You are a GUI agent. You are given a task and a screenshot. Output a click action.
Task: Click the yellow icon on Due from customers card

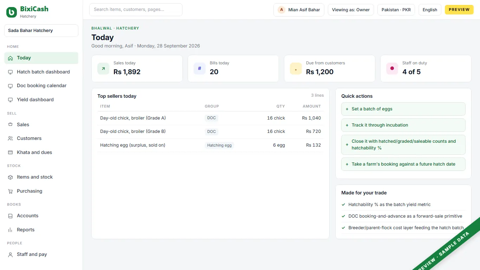(296, 69)
